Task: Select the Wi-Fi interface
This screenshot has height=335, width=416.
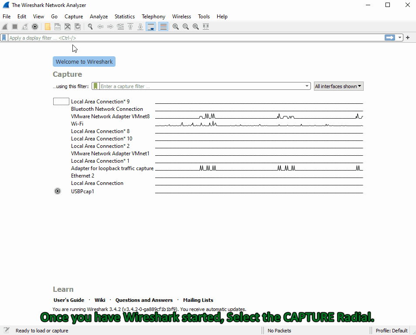Action: click(77, 124)
